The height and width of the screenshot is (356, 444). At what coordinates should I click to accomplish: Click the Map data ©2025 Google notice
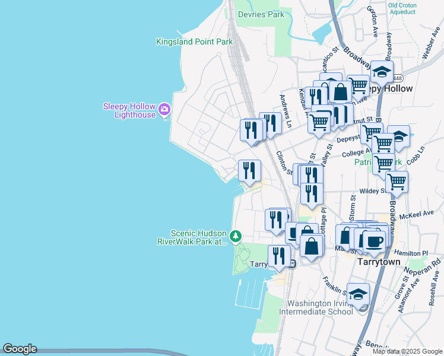click(x=408, y=351)
